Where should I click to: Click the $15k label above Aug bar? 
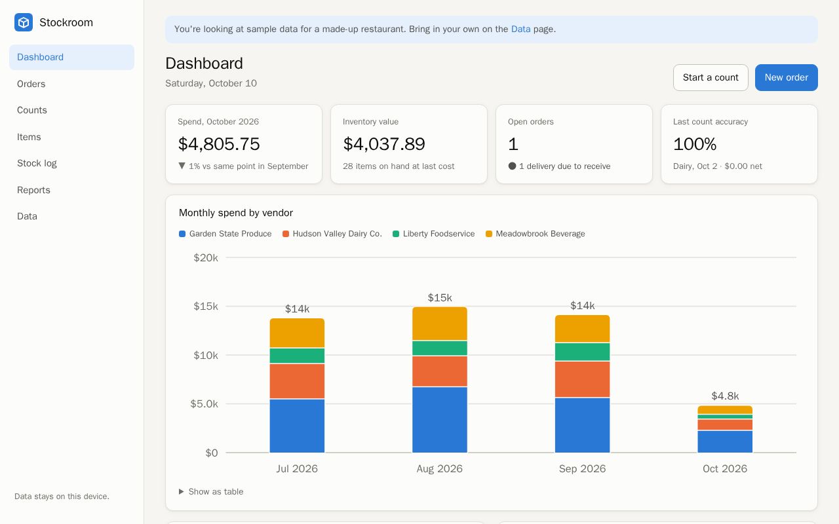(440, 298)
